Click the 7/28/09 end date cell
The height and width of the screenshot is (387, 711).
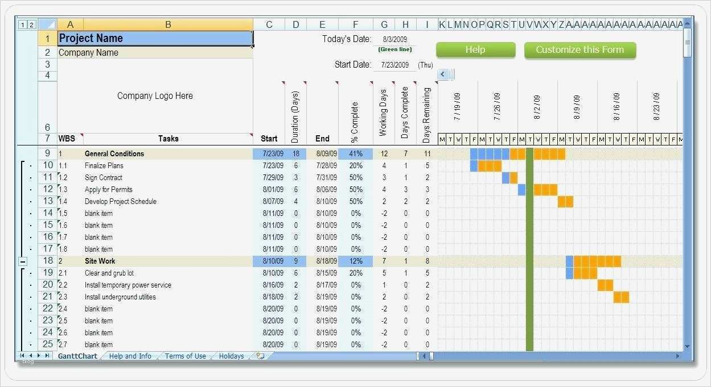coord(323,165)
